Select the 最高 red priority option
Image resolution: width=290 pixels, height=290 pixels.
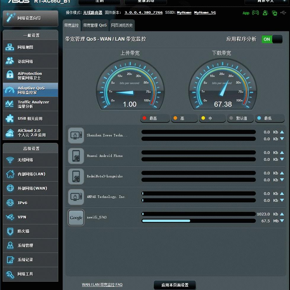[x=155, y=118]
